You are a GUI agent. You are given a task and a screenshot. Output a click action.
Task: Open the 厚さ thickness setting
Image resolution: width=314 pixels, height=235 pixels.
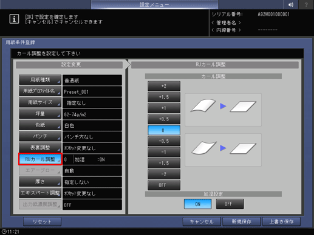click(40, 182)
